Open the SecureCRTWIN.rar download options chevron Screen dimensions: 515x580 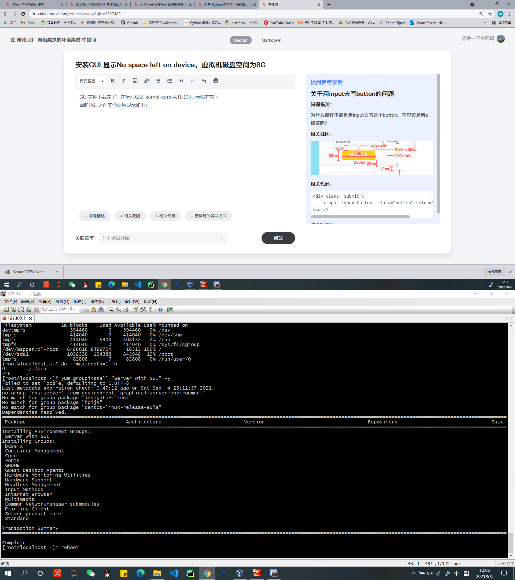57,271
